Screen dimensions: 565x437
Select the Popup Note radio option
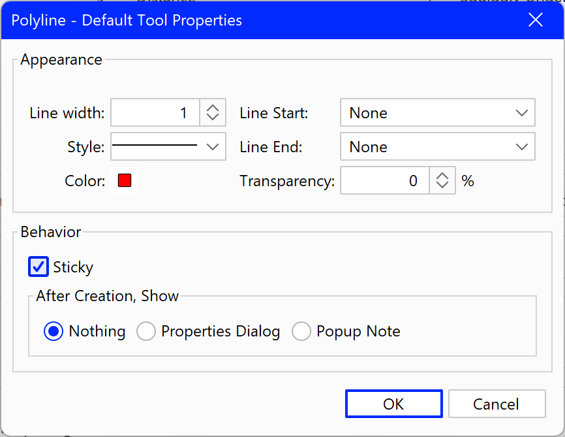tap(301, 331)
